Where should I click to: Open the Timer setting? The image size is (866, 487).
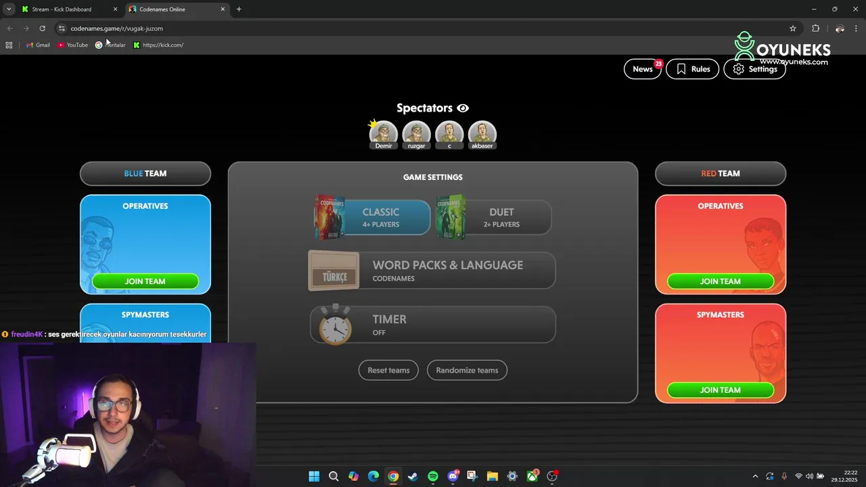(x=432, y=325)
